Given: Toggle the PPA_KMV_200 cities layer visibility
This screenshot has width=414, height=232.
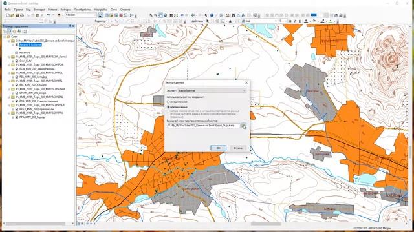Looking at the screenshot, I should (17, 117).
